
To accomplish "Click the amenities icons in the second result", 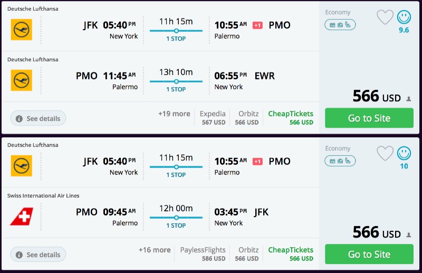I will 340,161.
